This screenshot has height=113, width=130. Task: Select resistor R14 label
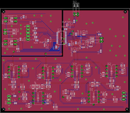(14, 79)
